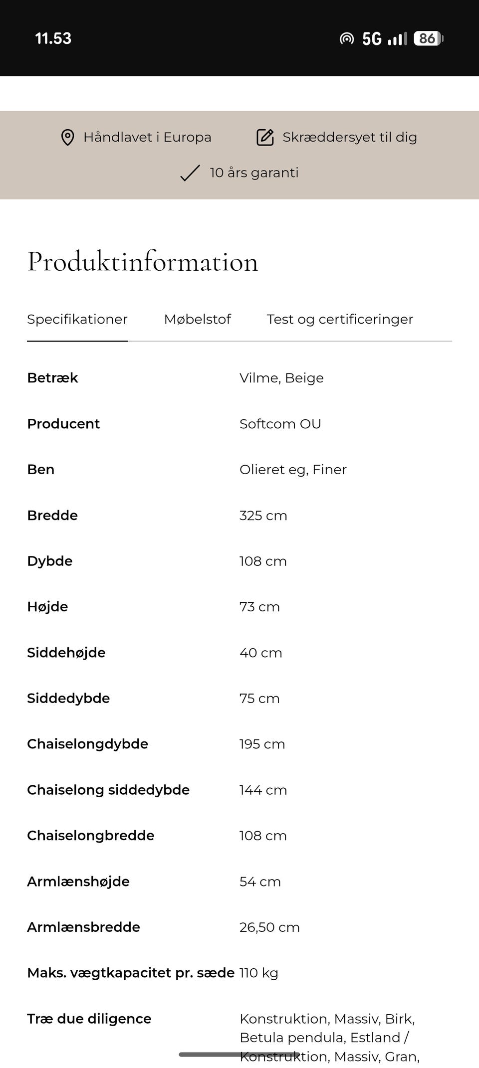Click the clock showing 11.53

tap(52, 38)
